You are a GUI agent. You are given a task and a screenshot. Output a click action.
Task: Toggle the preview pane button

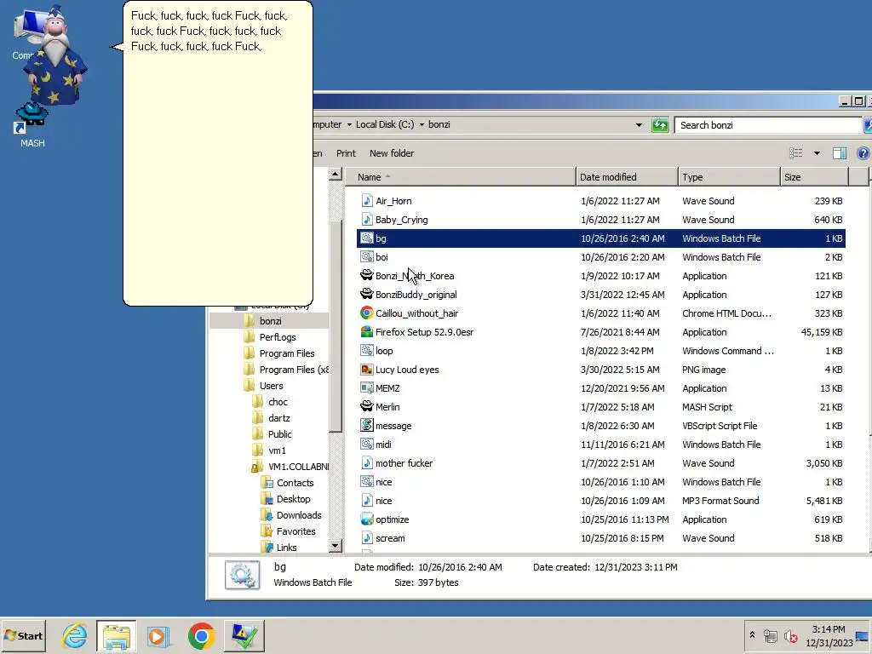pos(839,153)
